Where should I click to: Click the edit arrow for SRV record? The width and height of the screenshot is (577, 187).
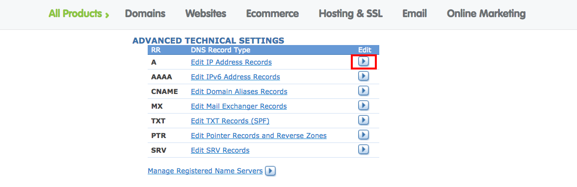pos(363,149)
